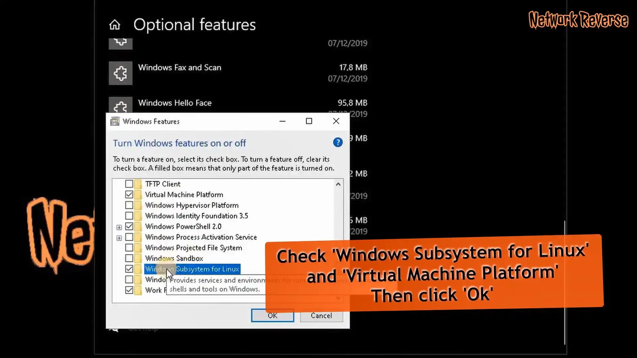
Task: Click the features list scrollbar
Action: (x=338, y=232)
